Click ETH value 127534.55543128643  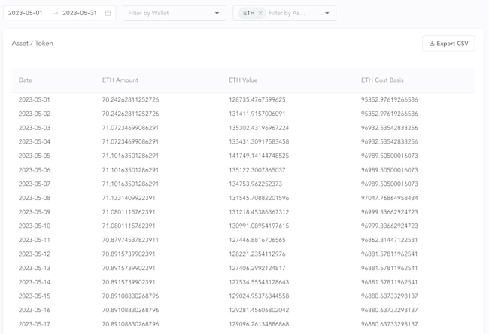pos(259,282)
